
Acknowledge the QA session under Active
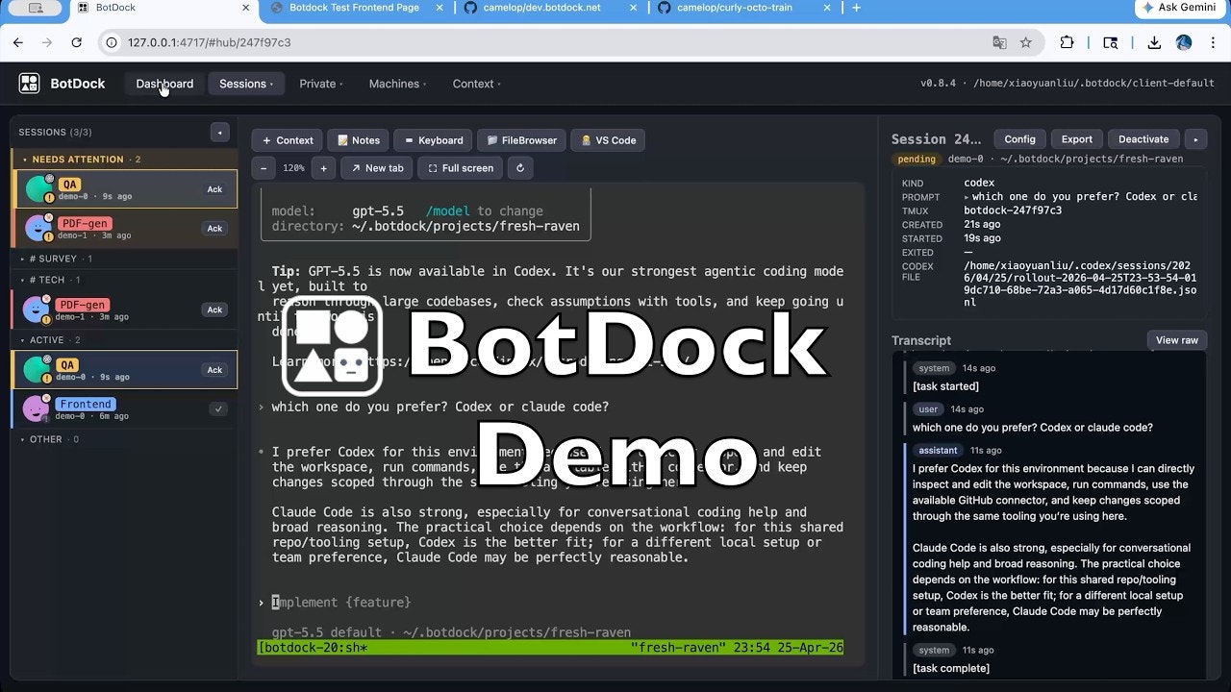[214, 370]
